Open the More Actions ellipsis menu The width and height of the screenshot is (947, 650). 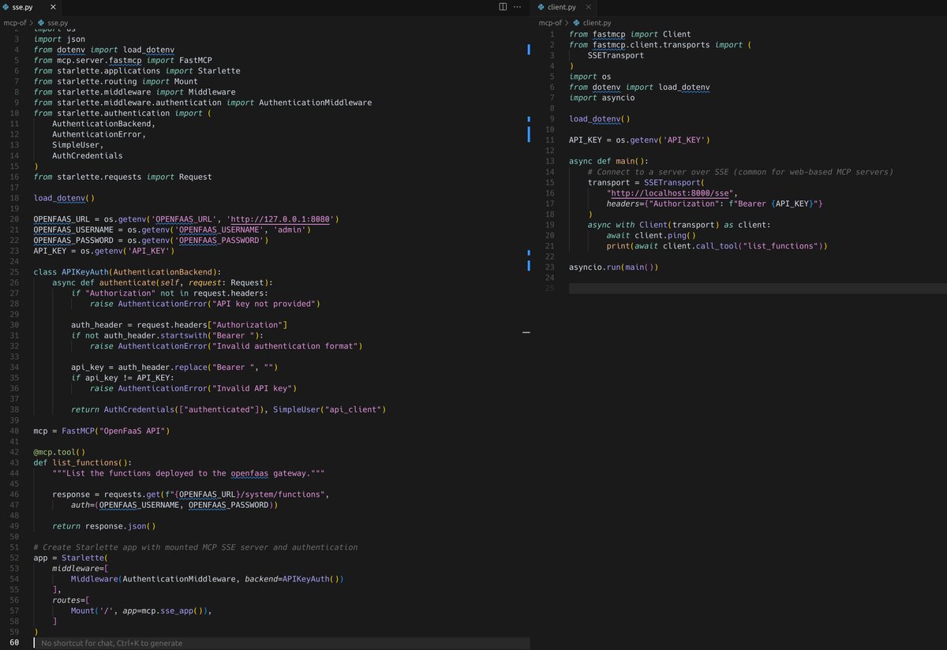518,7
